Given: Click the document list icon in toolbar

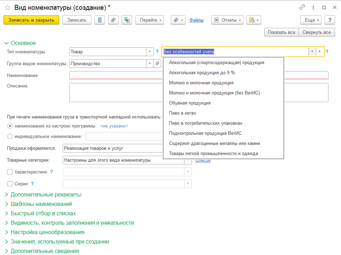Looking at the screenshot, I should click(x=100, y=20).
